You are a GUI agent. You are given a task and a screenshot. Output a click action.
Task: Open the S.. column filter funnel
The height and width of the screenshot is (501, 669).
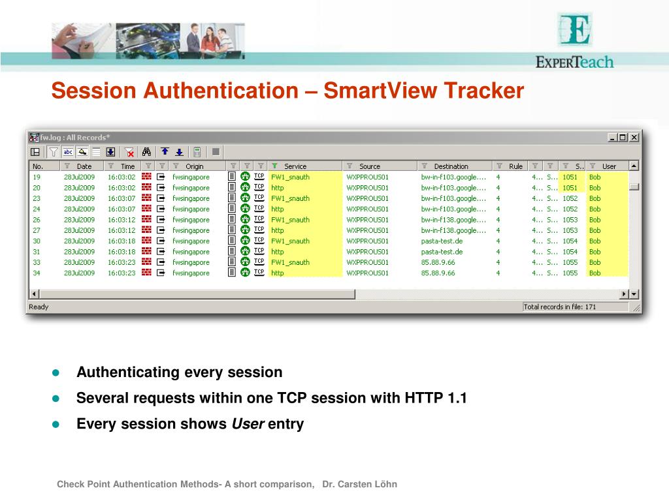click(566, 166)
